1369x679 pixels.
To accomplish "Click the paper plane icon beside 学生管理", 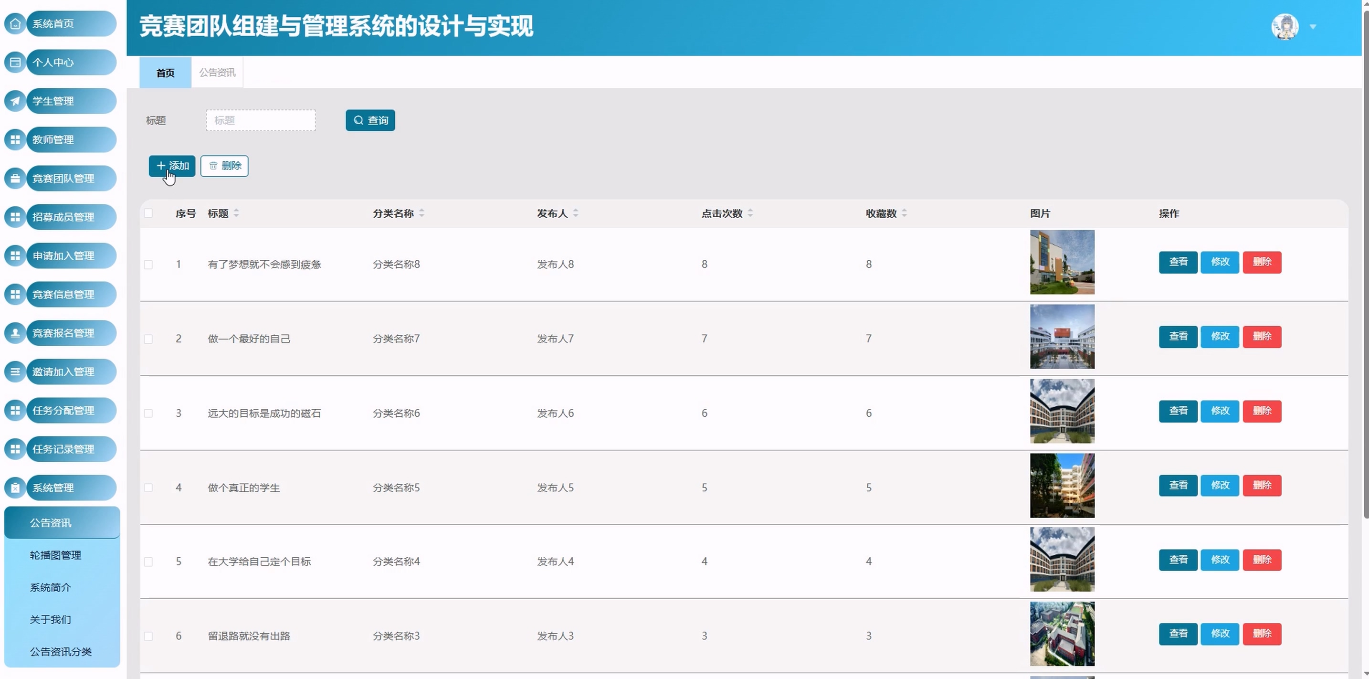I will click(15, 101).
